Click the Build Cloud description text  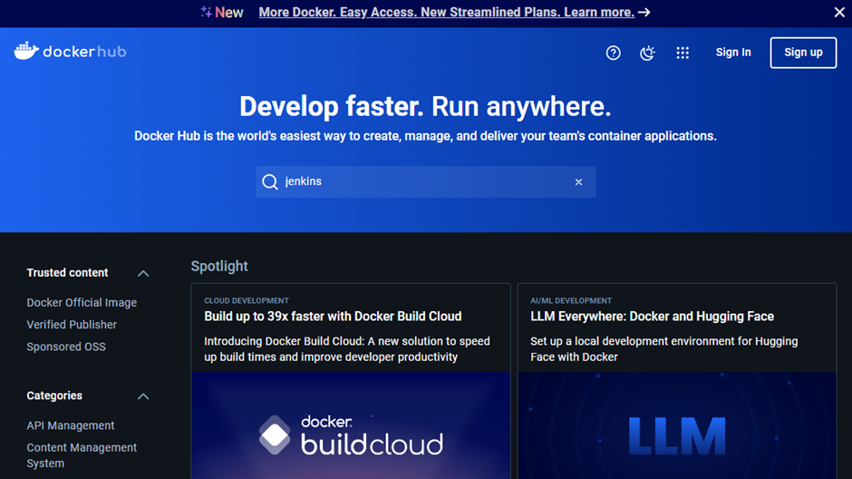point(347,349)
